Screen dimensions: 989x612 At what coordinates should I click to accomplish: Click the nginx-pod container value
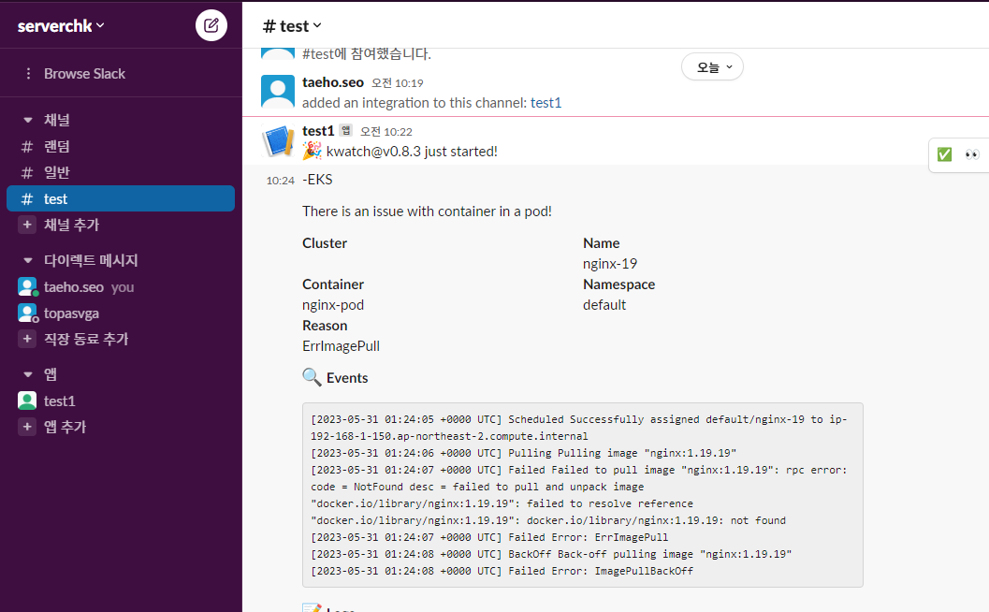pyautogui.click(x=333, y=305)
